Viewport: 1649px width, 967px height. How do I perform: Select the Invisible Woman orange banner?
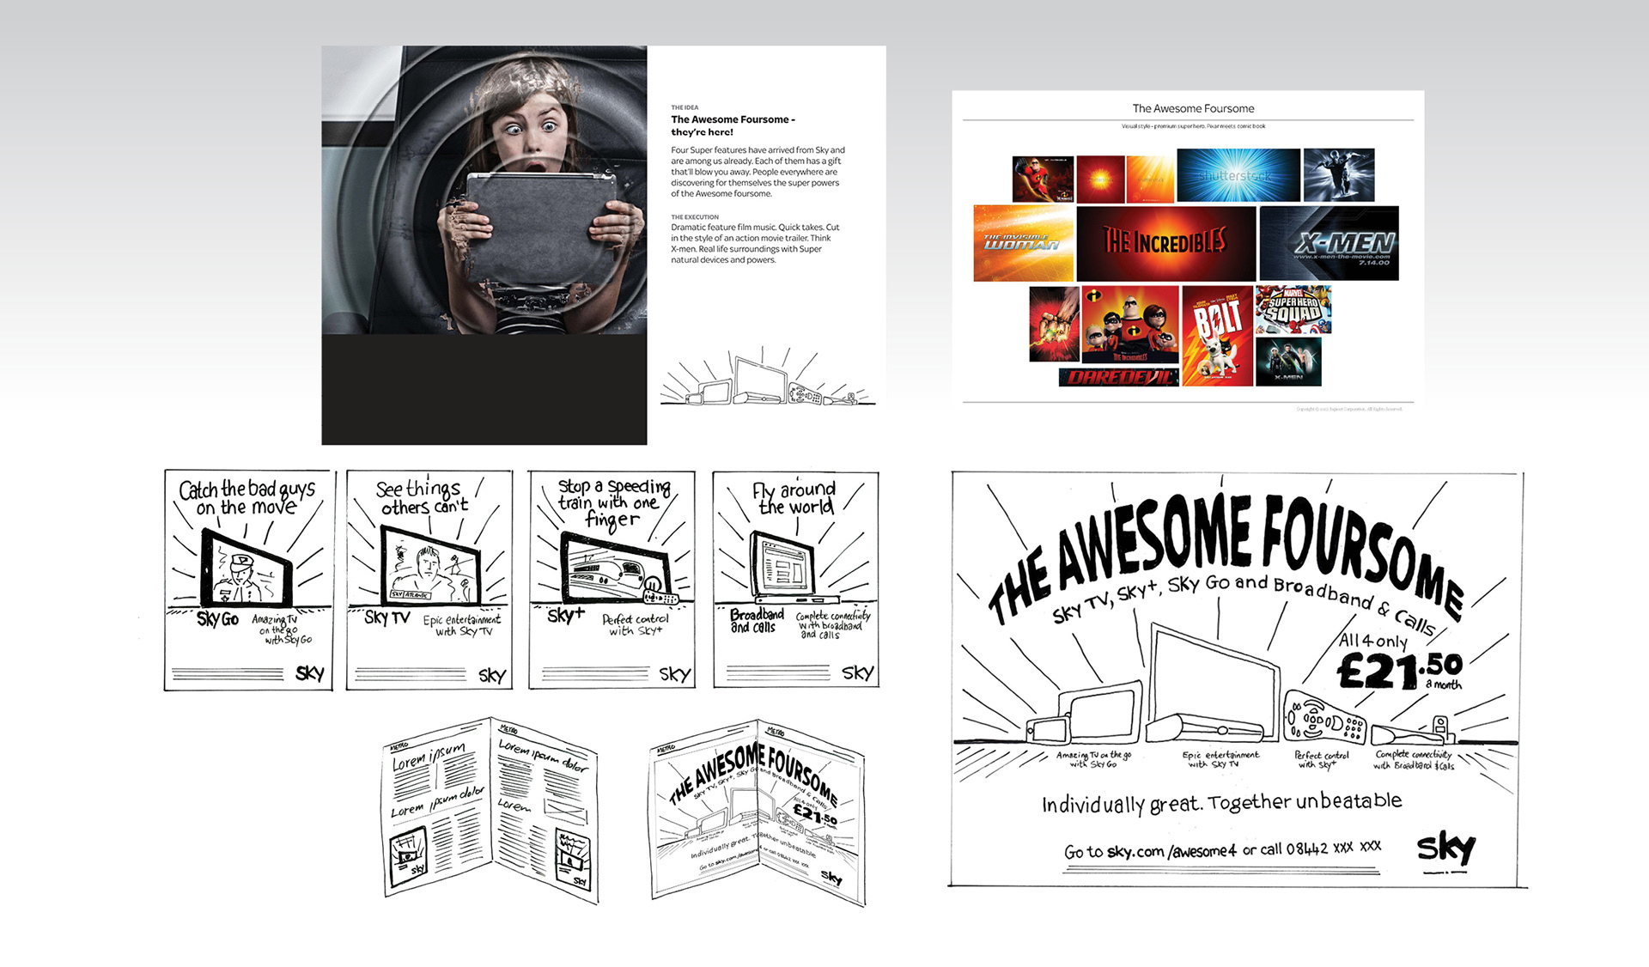pos(1023,243)
